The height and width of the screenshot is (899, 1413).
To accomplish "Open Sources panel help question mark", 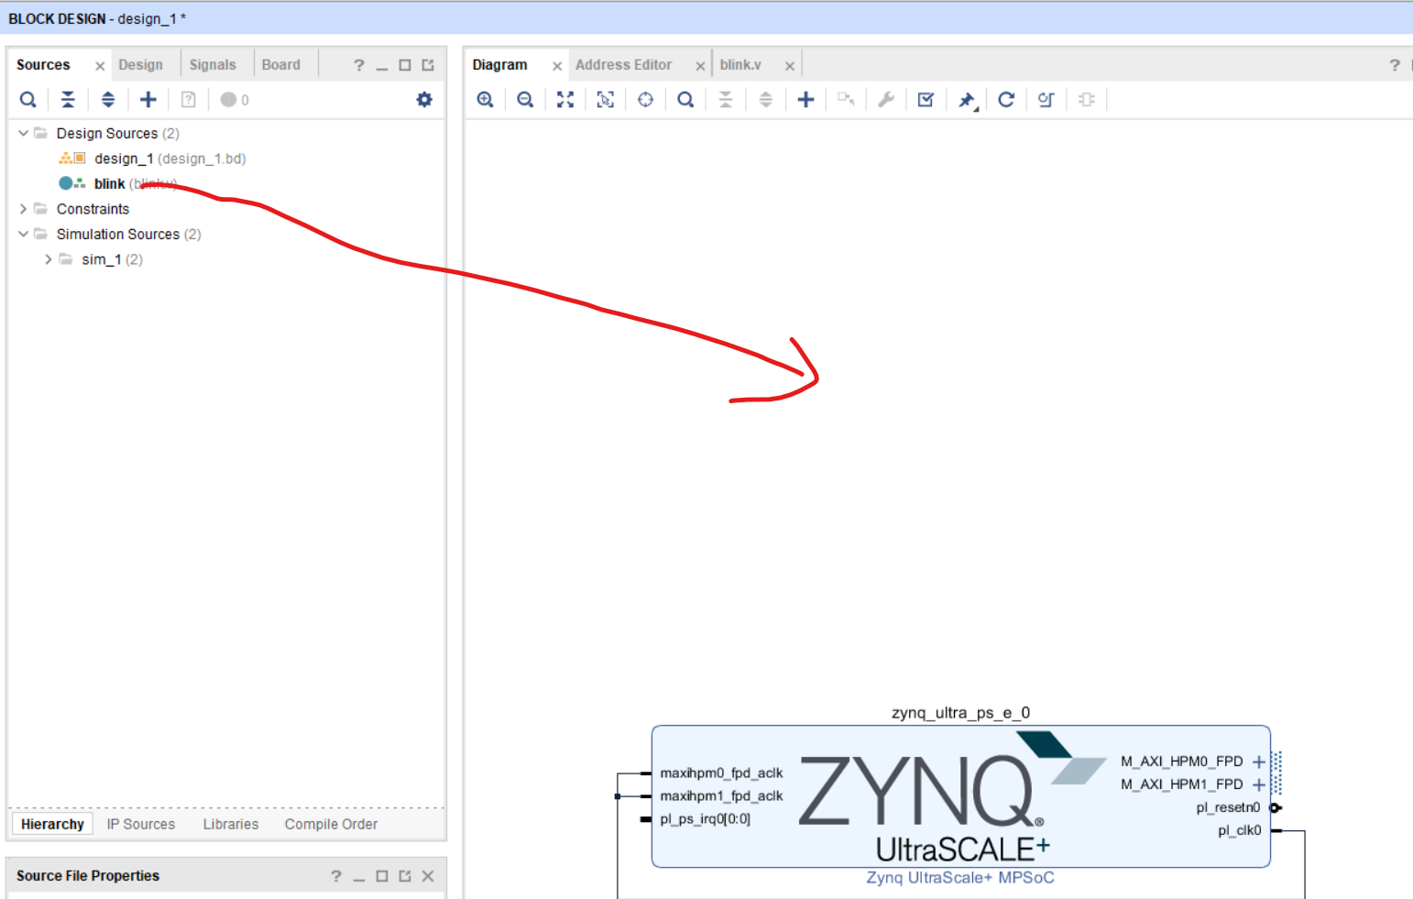I will coord(359,65).
